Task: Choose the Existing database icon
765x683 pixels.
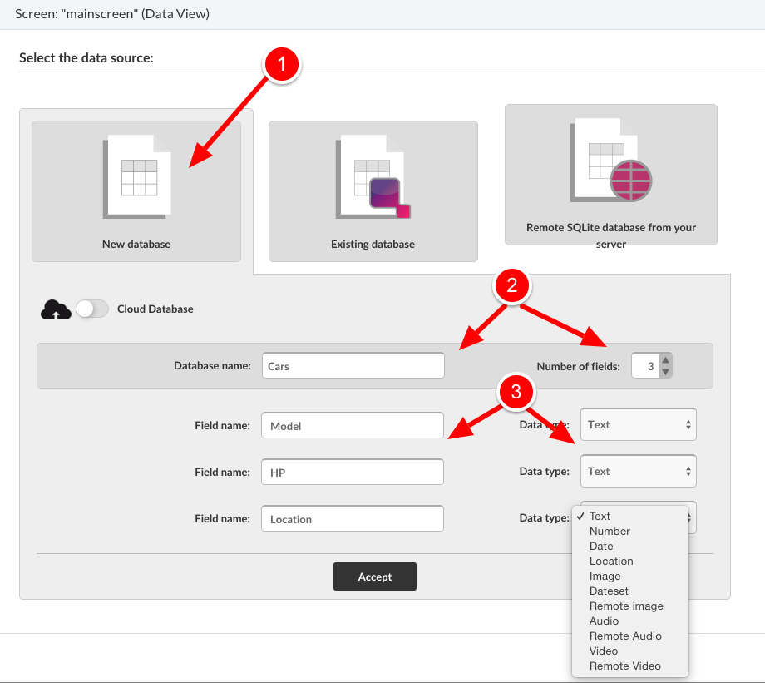Action: tap(373, 176)
